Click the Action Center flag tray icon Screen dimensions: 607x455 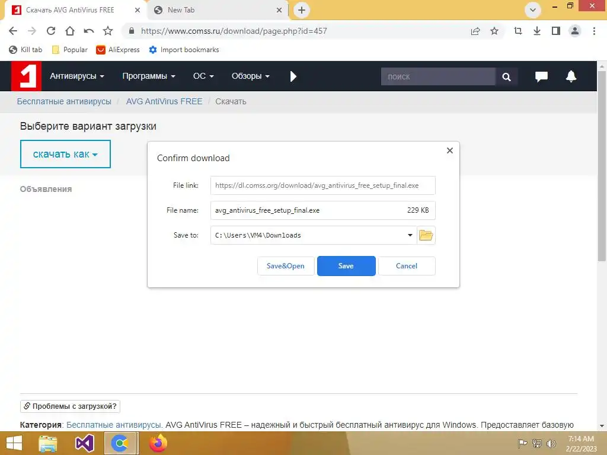point(522,443)
